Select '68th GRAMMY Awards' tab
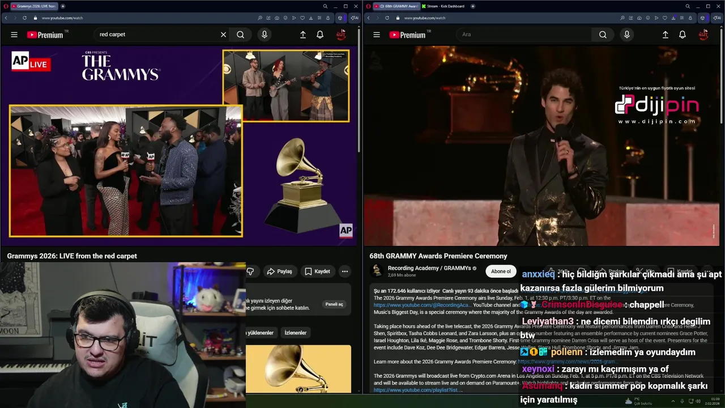 pyautogui.click(x=396, y=6)
